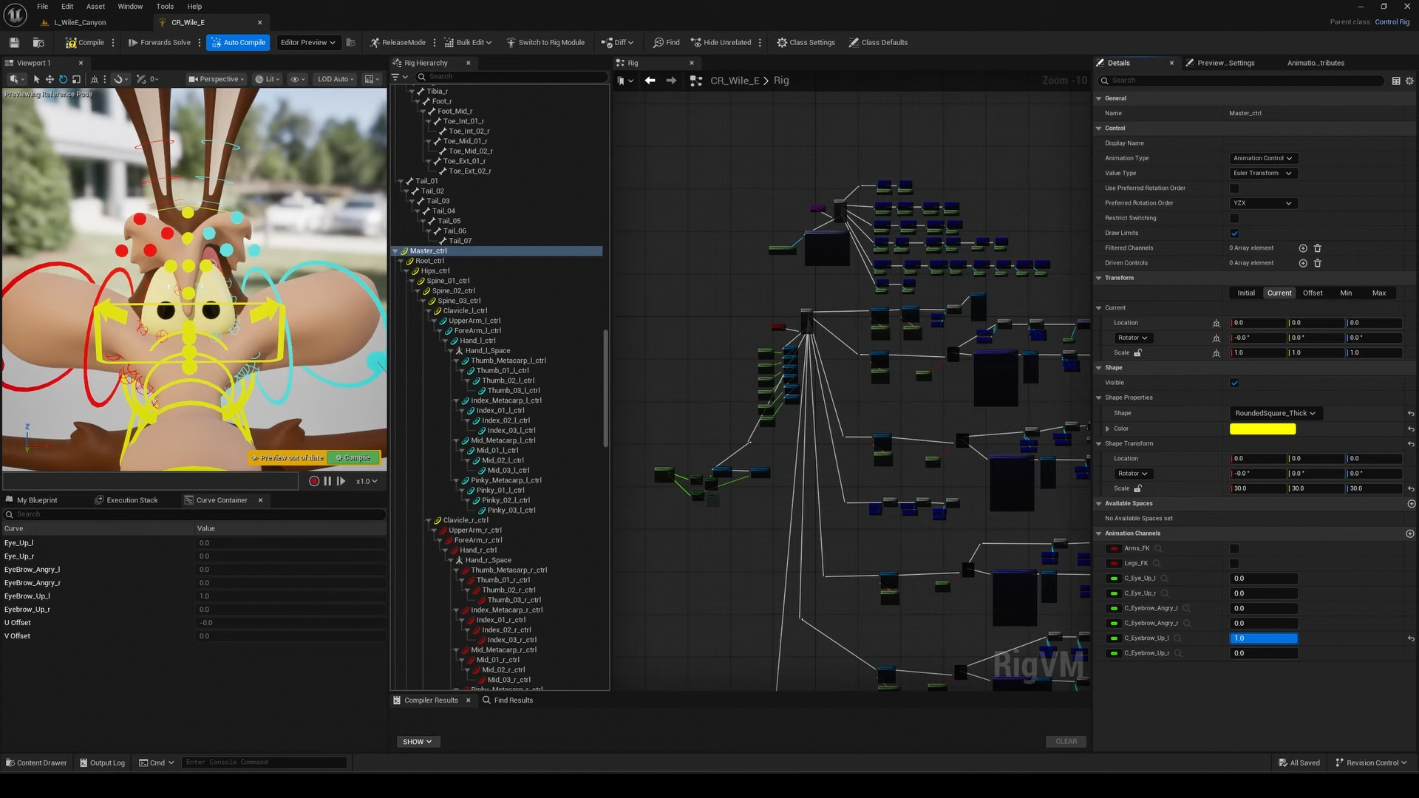The width and height of the screenshot is (1419, 798).
Task: Toggle the Restrict Switching checkbox
Action: [x=1234, y=218]
